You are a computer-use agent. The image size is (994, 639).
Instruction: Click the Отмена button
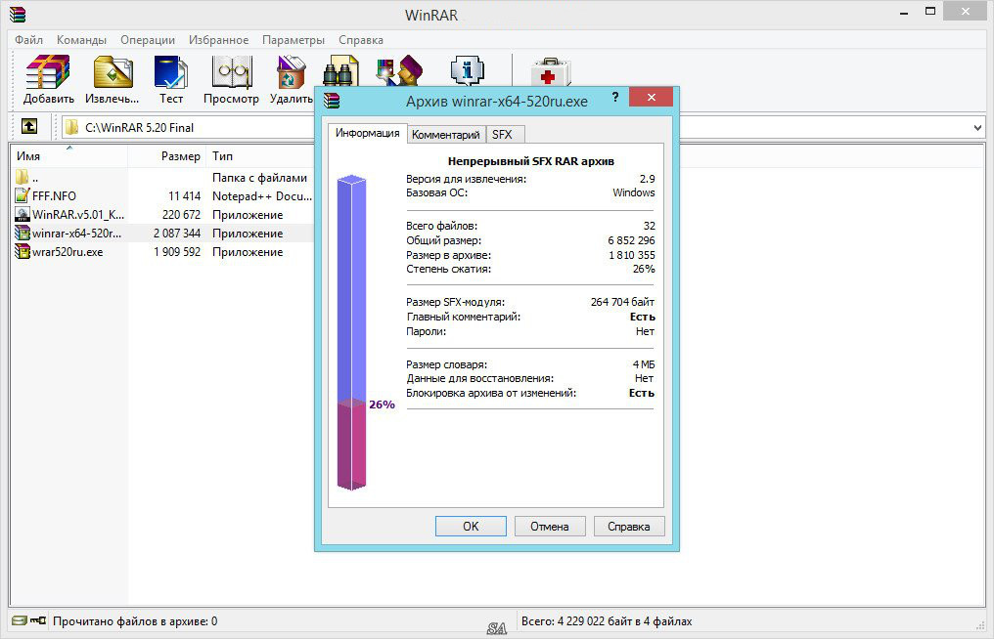coord(550,527)
